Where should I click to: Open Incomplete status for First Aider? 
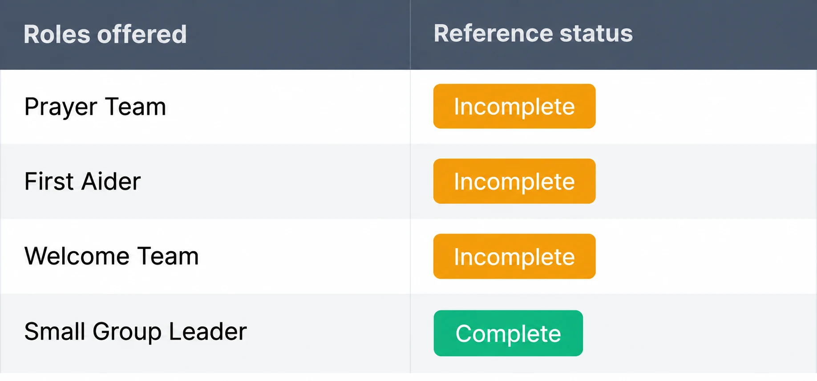point(514,181)
